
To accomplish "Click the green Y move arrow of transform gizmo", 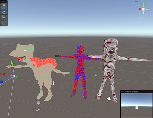I will [x=12, y=62].
